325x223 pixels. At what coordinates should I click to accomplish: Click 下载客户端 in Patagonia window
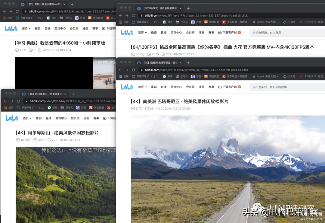(229, 87)
